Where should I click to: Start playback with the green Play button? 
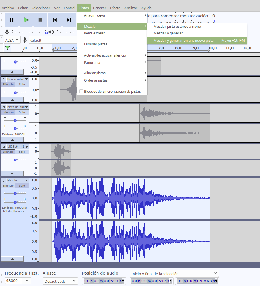[26, 20]
